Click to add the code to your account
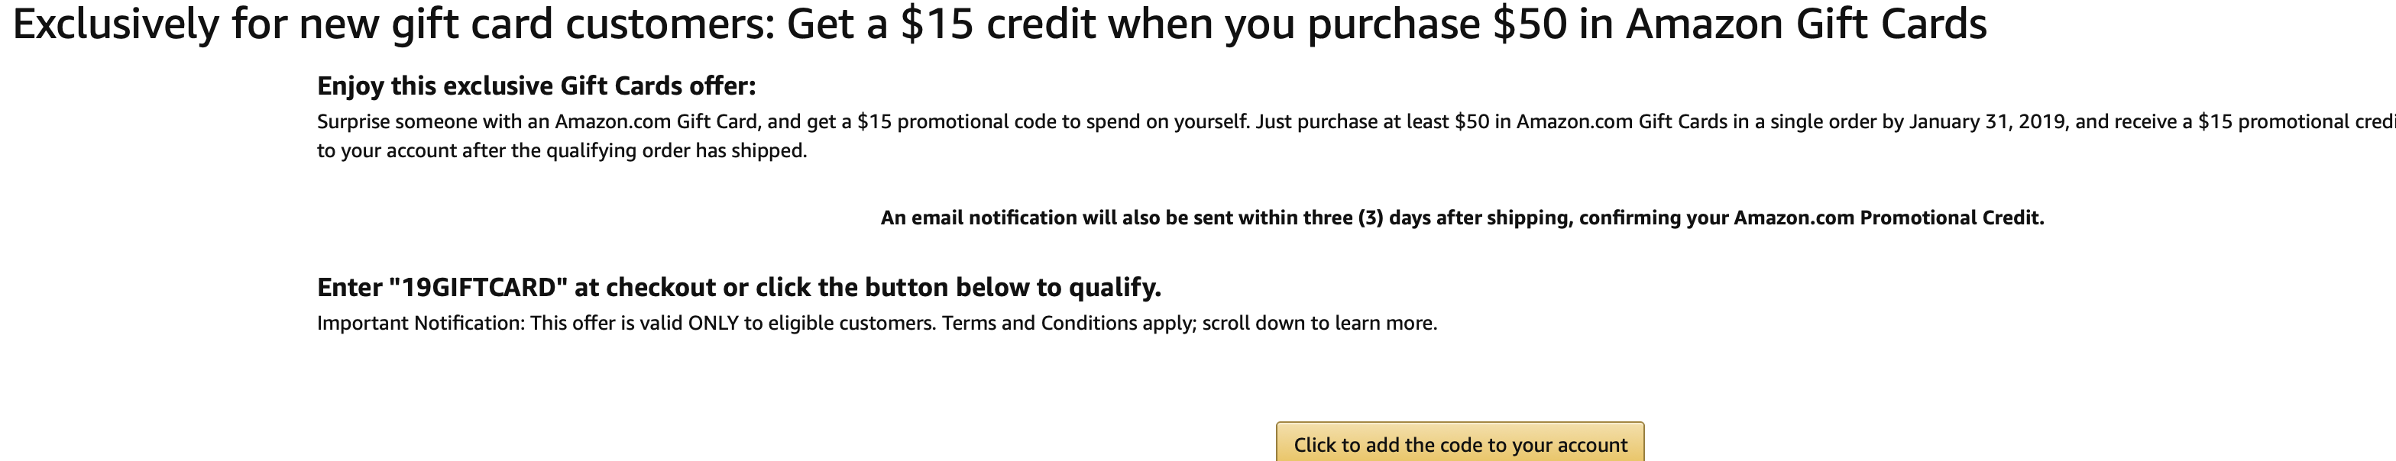 point(1459,443)
